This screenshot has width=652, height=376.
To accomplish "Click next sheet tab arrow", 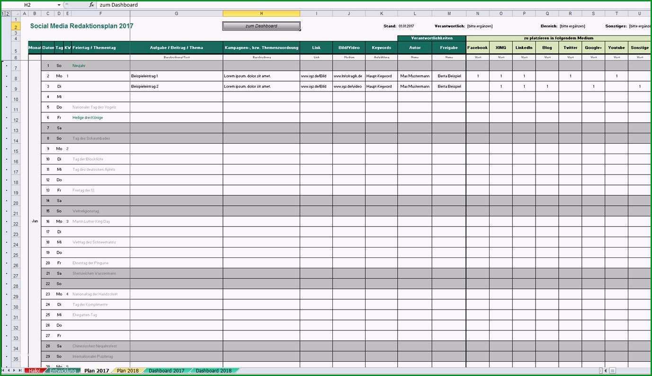I will [14, 370].
